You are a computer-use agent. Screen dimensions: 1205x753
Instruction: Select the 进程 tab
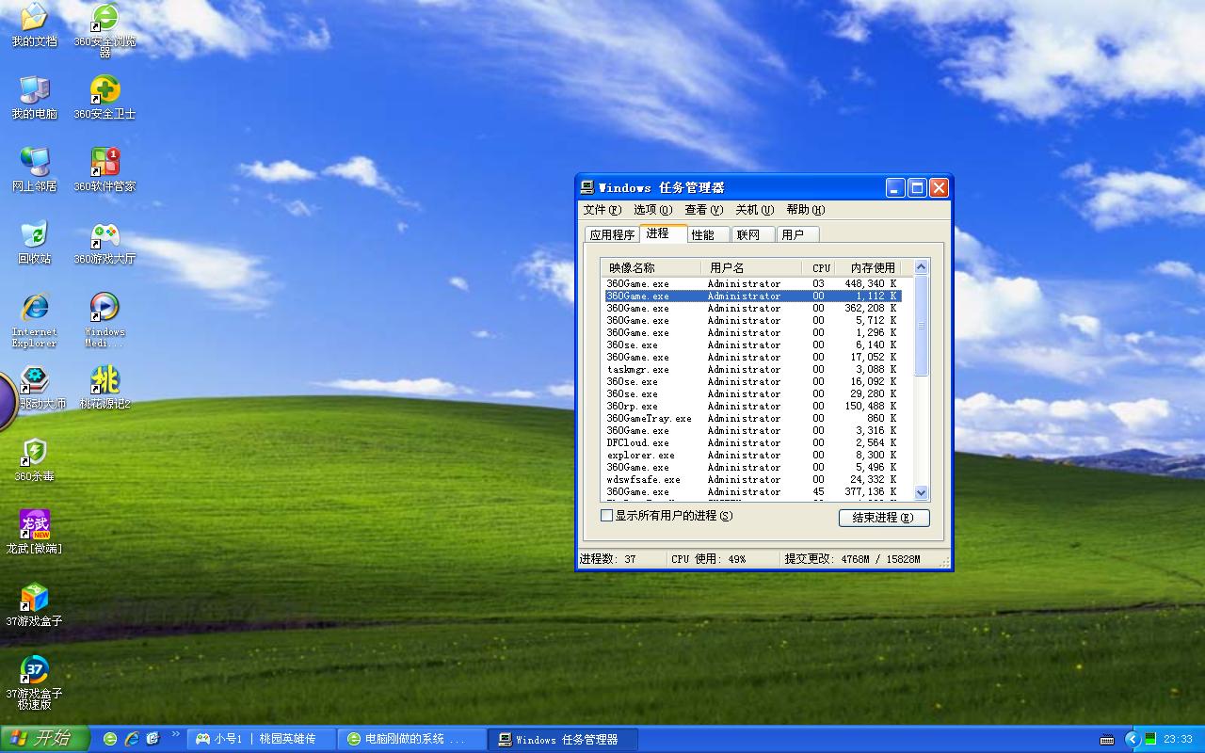pos(663,233)
